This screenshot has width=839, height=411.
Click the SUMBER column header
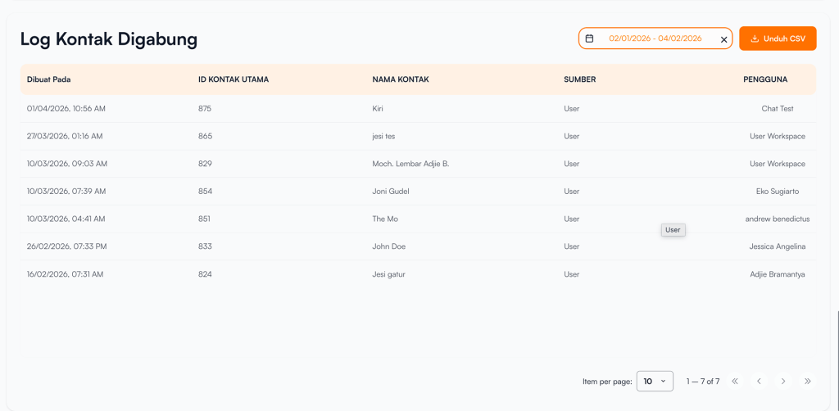[579, 79]
